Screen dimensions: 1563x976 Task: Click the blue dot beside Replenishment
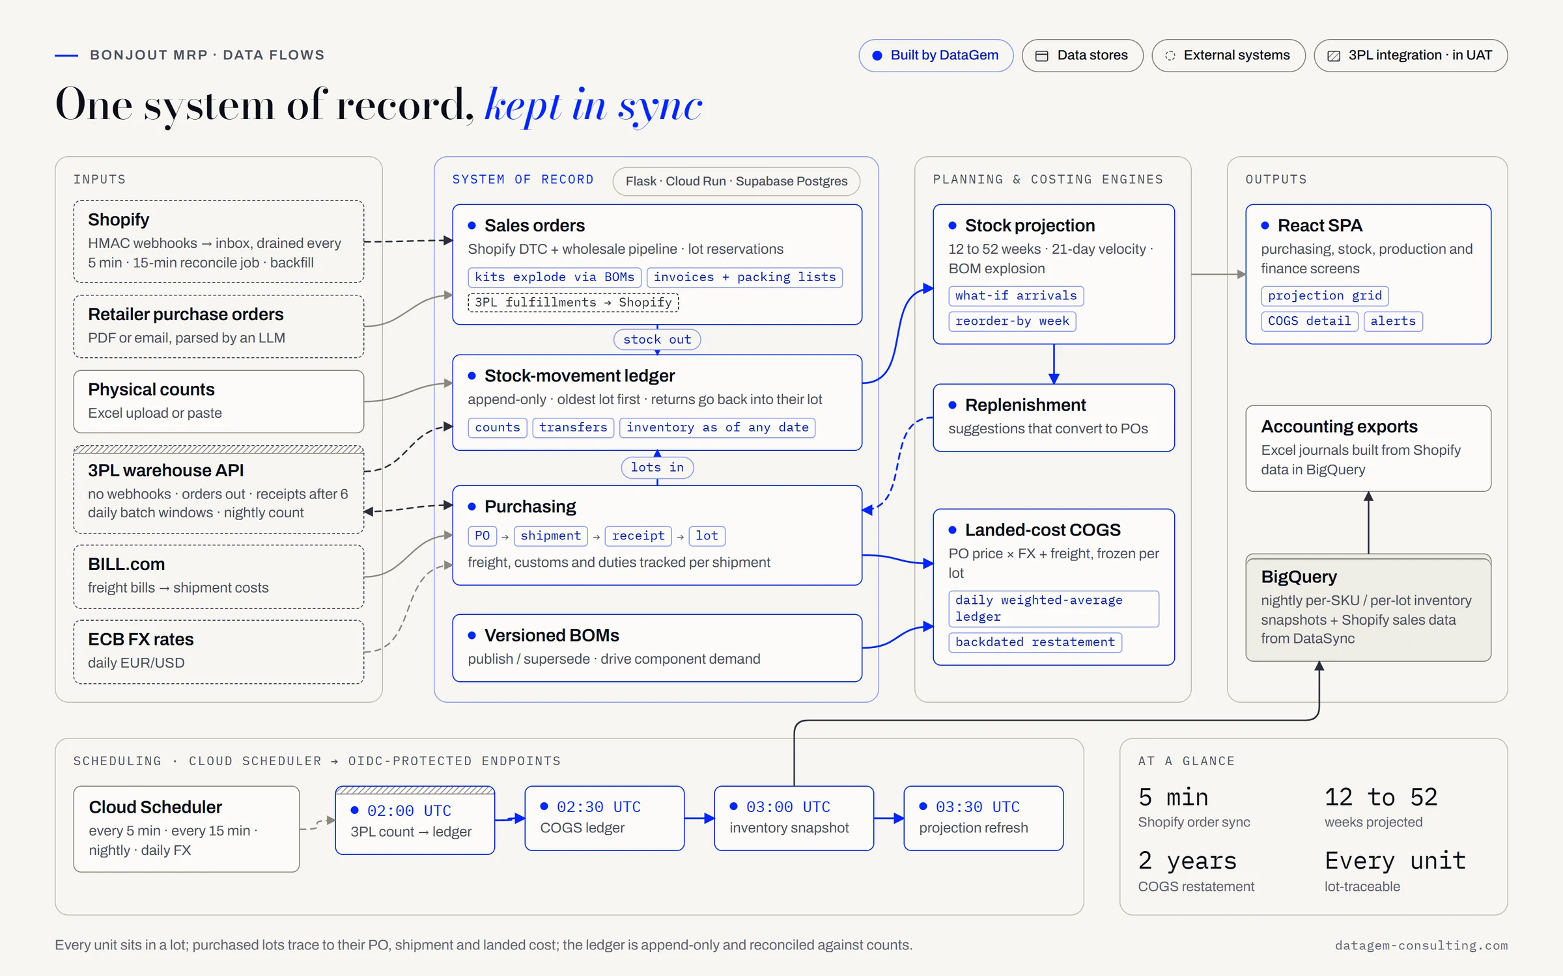[x=953, y=405]
